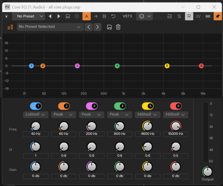
Task: Click band 3 pink node on the graph
Action: (77, 66)
